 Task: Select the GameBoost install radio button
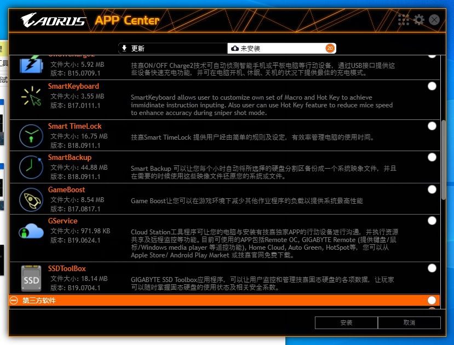point(432,189)
